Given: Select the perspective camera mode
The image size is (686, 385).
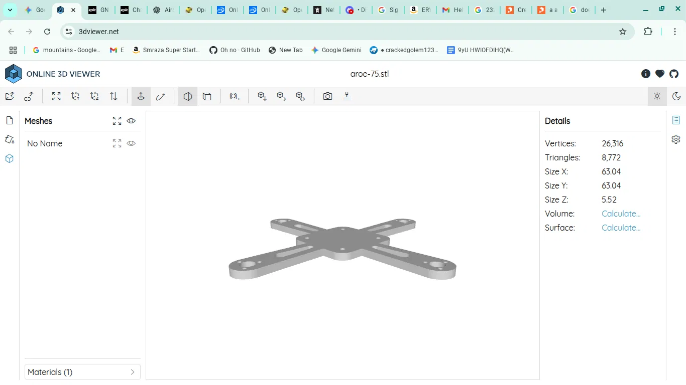Looking at the screenshot, I should coord(188,96).
